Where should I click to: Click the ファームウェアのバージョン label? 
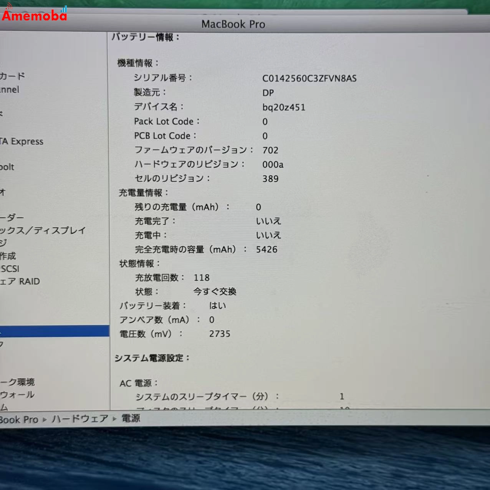click(x=194, y=150)
